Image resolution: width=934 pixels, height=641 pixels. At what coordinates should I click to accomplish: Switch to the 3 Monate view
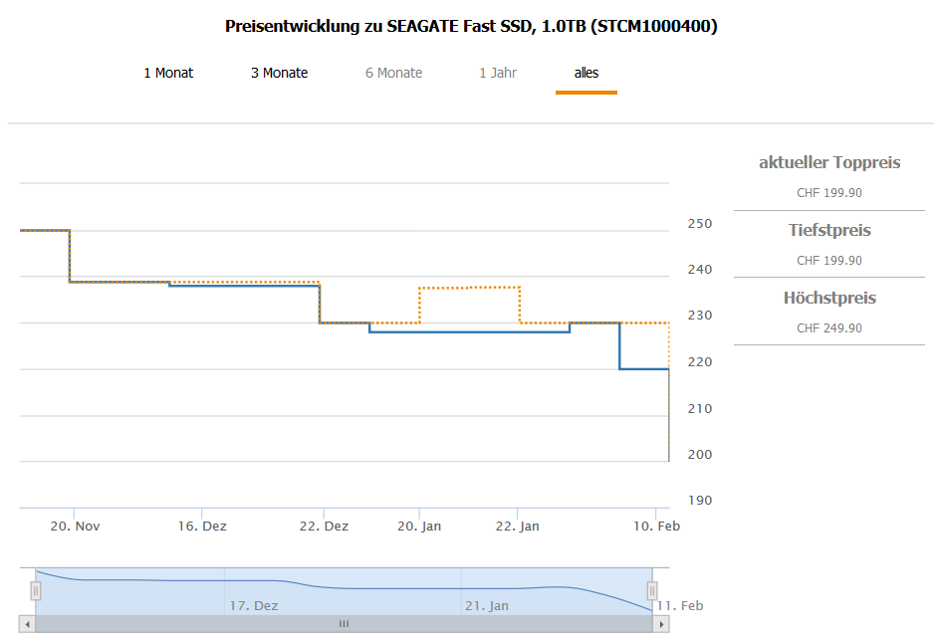[x=279, y=73]
